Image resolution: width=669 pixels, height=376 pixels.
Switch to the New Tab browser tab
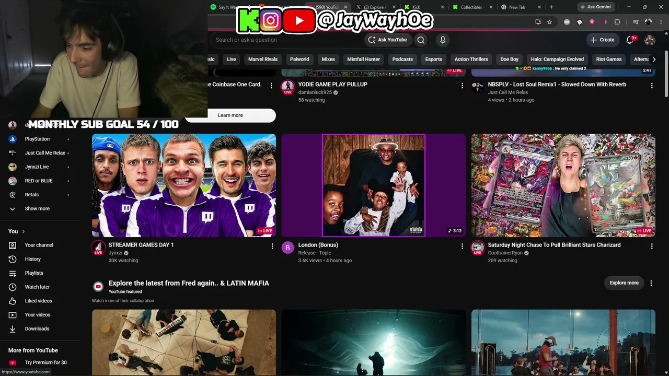(x=518, y=7)
